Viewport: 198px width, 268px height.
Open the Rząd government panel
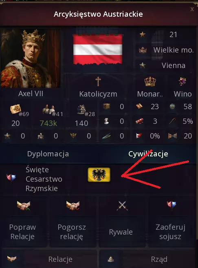147,259
